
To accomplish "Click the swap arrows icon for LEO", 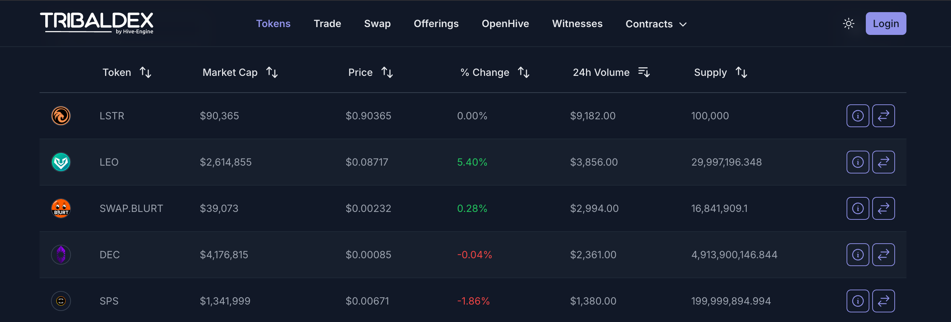I will pyautogui.click(x=883, y=162).
